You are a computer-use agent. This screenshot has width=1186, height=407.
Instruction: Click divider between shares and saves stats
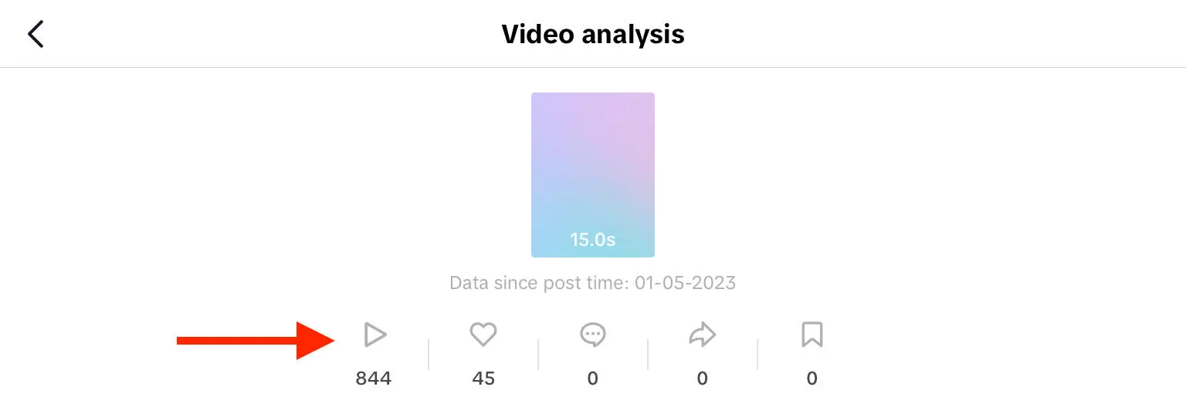pyautogui.click(x=757, y=355)
